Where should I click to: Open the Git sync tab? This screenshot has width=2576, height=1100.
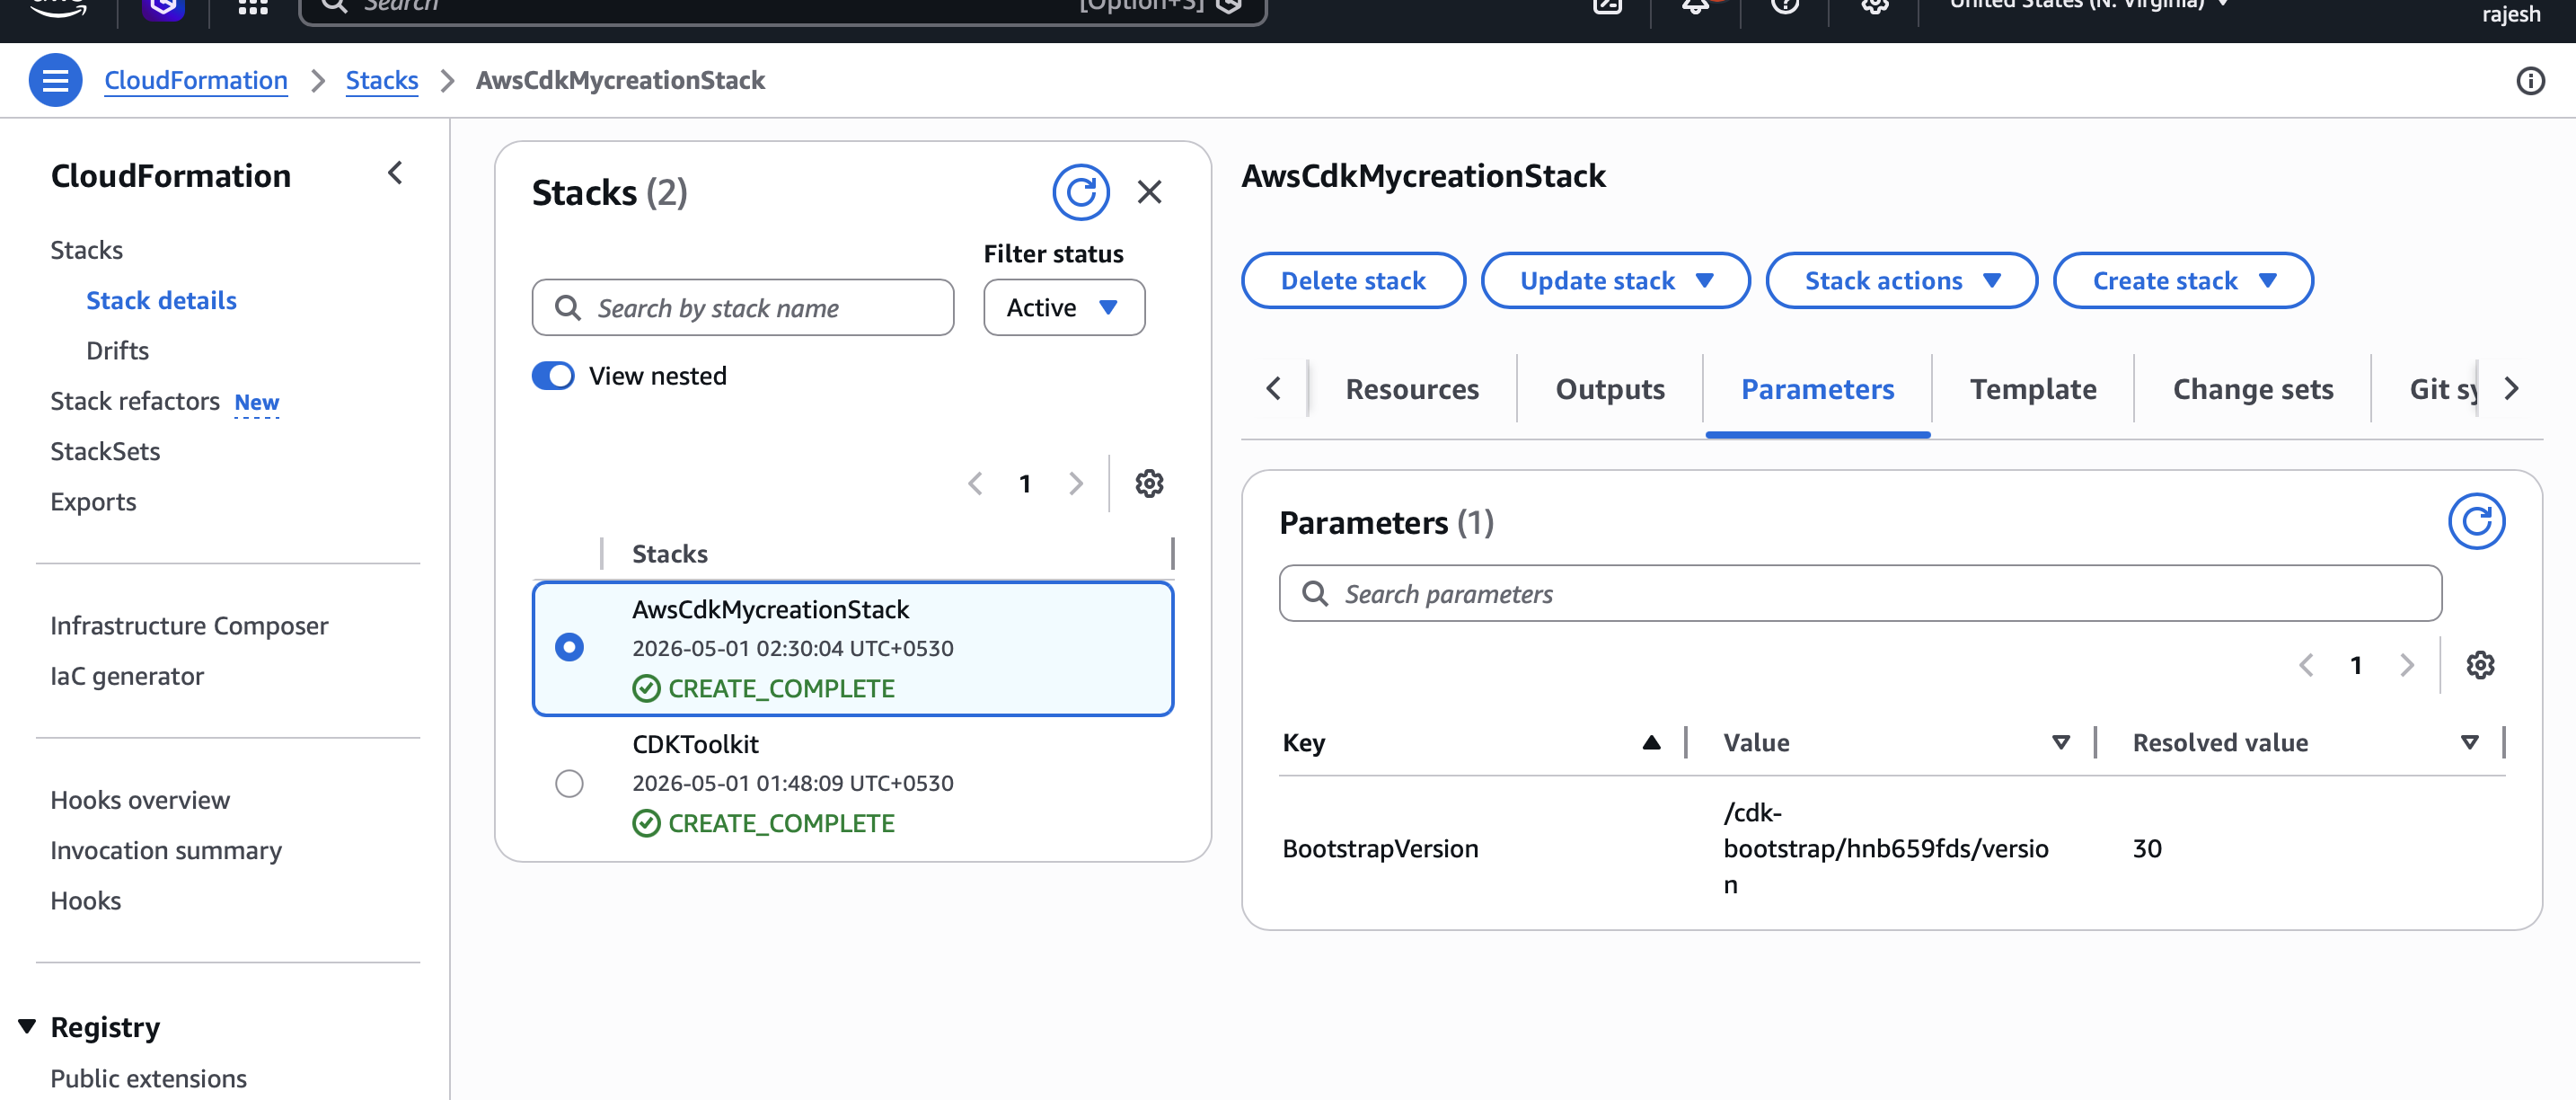point(2442,389)
